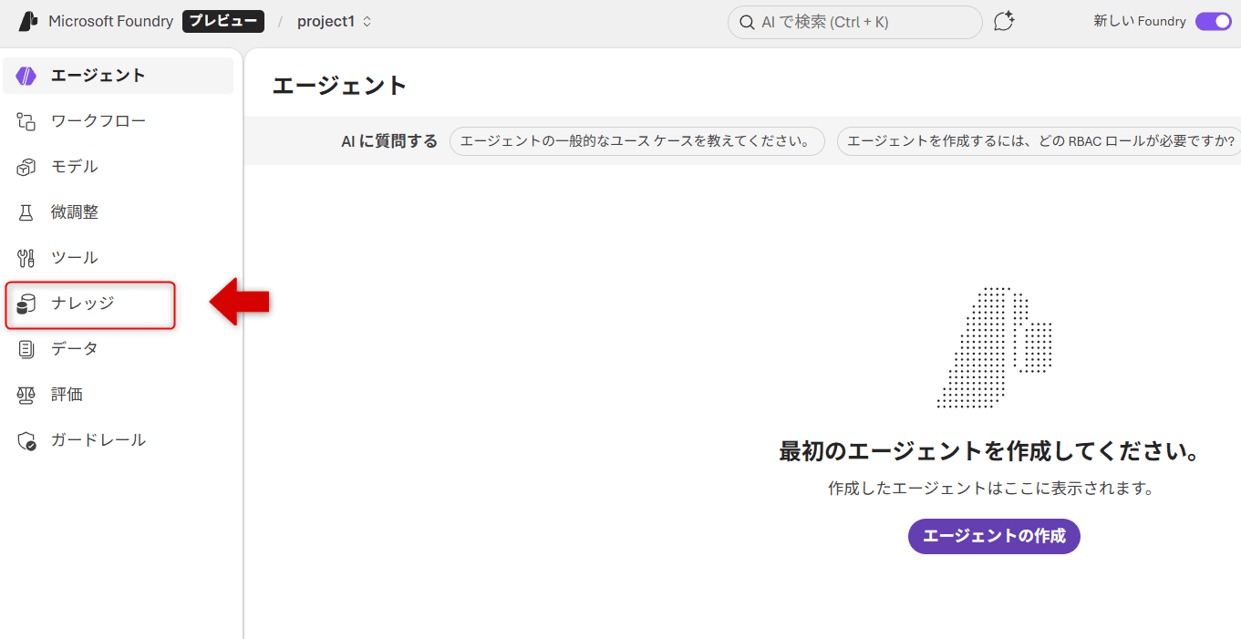Select the RBAC role question chip
Screen dimensions: 1241x639
pos(1039,141)
